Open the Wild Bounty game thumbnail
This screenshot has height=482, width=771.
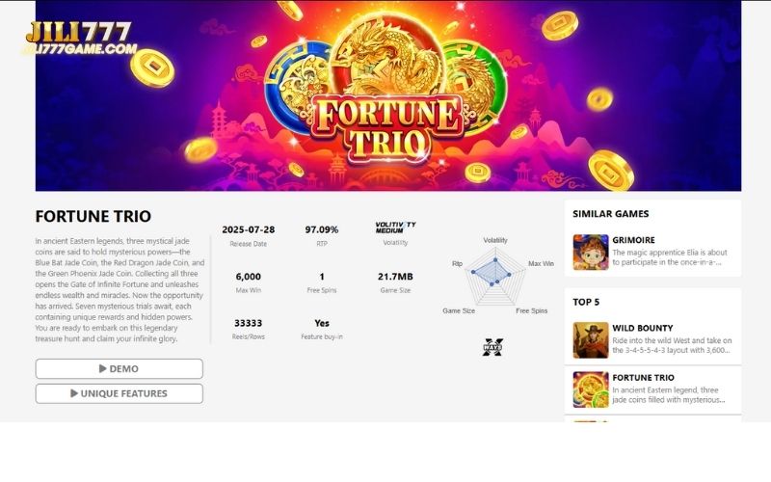[x=591, y=340]
